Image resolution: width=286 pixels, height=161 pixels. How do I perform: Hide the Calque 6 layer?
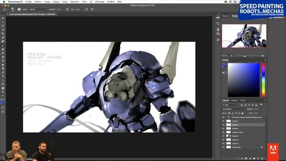click(223, 128)
